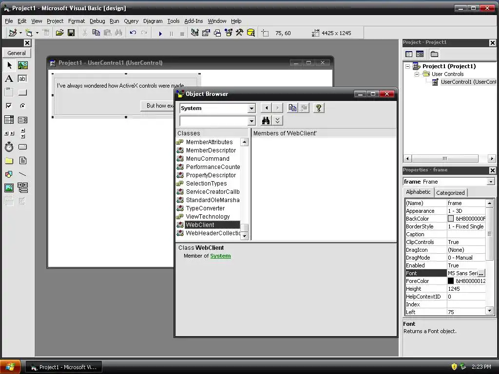
Task: Select the Image tool in the toolbox
Action: pos(9,188)
